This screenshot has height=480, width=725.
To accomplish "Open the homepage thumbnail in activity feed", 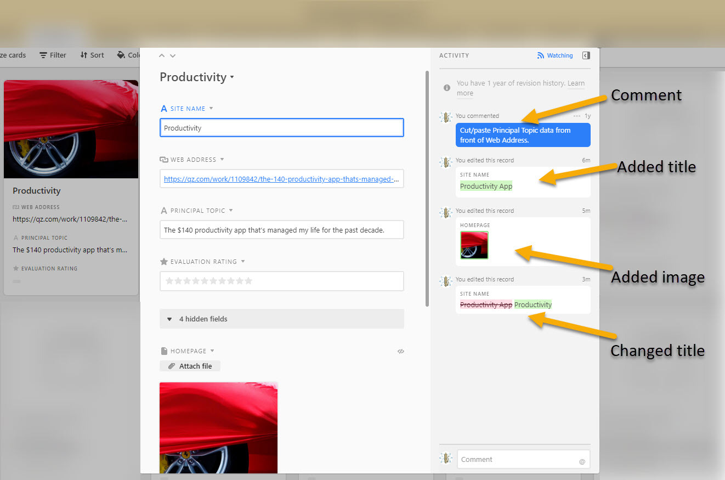I will [x=474, y=245].
